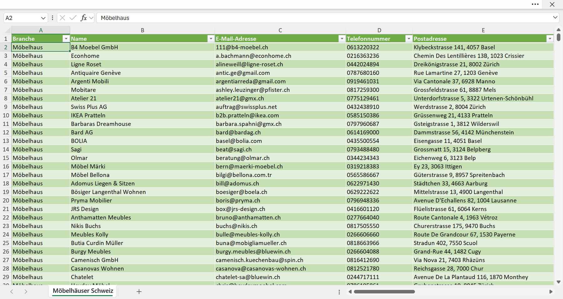
Task: Click Casanovas Wohnen name cell
Action: pos(142,268)
